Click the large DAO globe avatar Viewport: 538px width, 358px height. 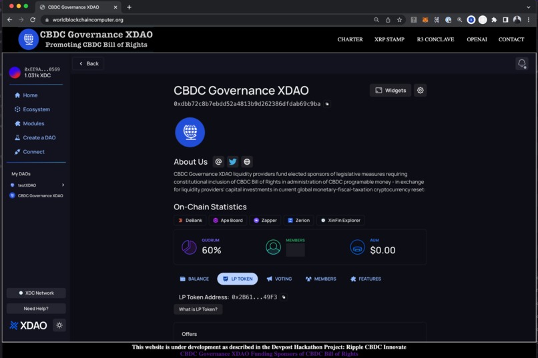tap(190, 132)
